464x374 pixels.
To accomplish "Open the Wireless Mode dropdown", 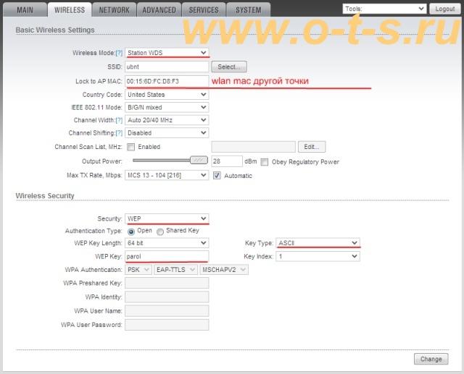I will point(167,53).
